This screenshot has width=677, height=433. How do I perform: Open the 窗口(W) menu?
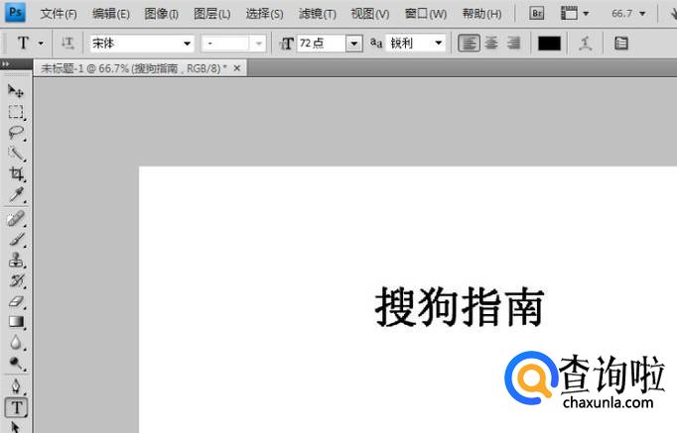425,14
